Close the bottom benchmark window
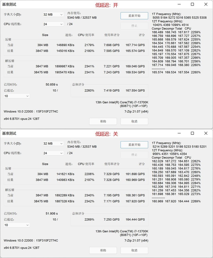213x258 pixels. pos(206,133)
